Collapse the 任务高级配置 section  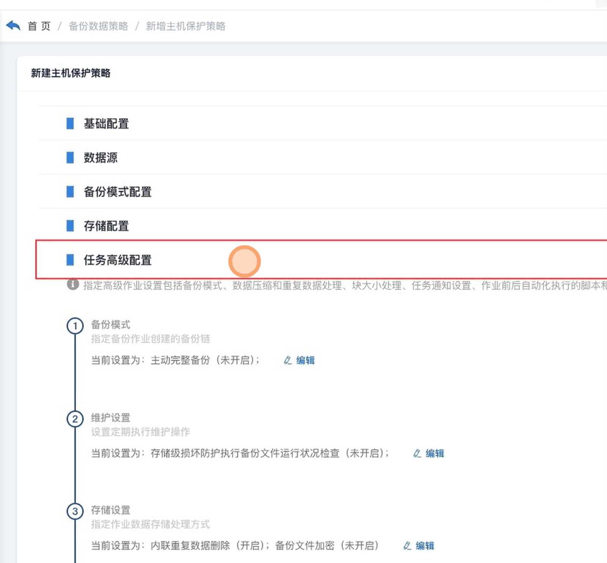point(322,260)
